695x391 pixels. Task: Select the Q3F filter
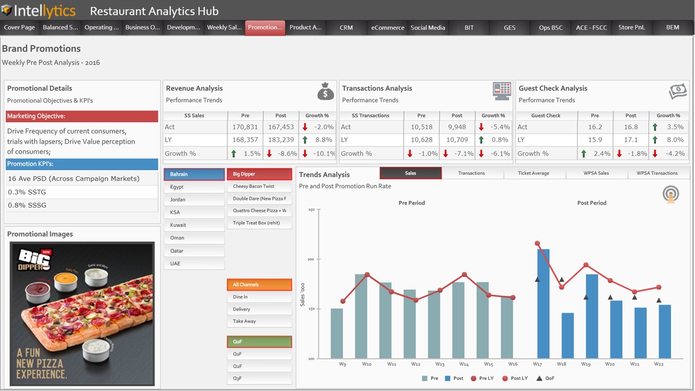point(259,379)
